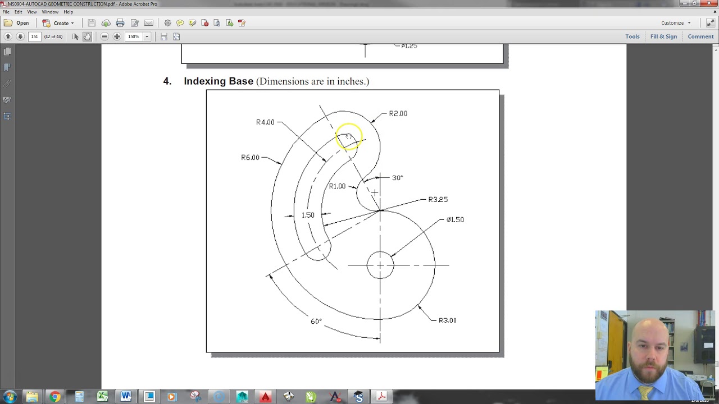Open the Help menu

pyautogui.click(x=69, y=12)
